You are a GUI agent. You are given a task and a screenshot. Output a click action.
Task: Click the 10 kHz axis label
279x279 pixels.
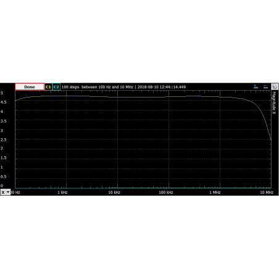(114, 193)
